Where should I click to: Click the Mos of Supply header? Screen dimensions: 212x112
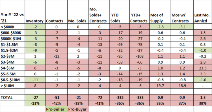pyautogui.click(x=160, y=12)
